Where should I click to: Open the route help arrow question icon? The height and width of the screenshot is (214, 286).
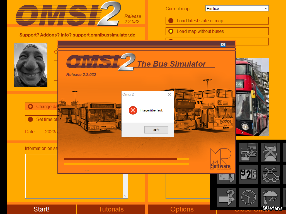[x=227, y=197]
